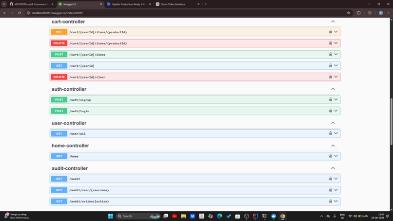Viewport: 393px width, 221px height.
Task: Expand PUT /cart/{userId}/items/{productId} with its chevron
Action: click(336, 32)
